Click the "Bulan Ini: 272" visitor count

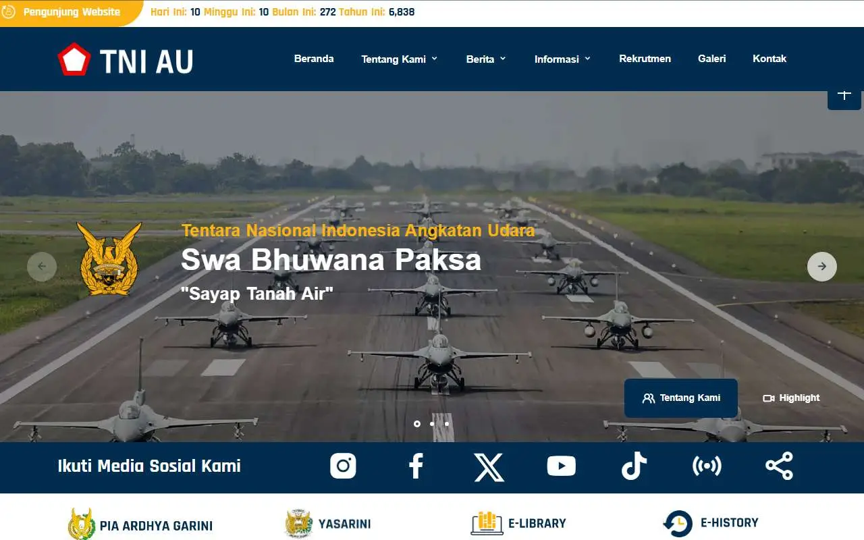pos(304,12)
